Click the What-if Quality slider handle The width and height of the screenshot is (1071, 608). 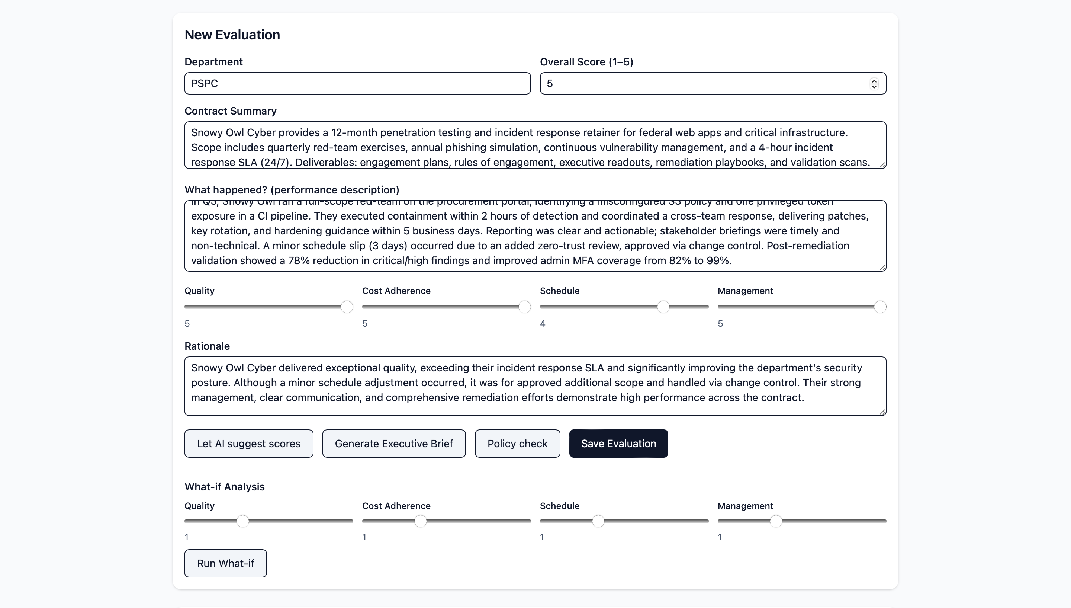pyautogui.click(x=242, y=521)
